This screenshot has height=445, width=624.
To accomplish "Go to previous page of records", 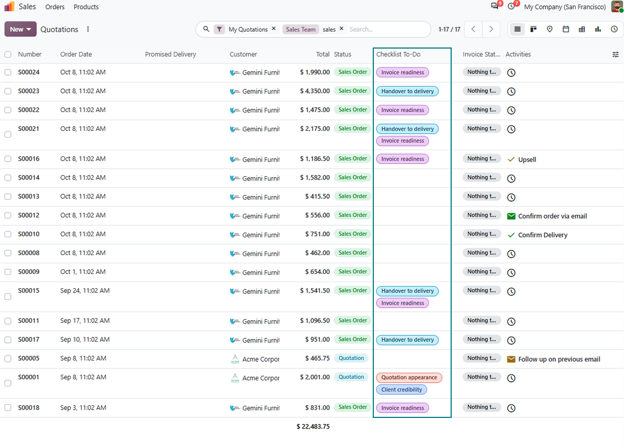I will 474,29.
